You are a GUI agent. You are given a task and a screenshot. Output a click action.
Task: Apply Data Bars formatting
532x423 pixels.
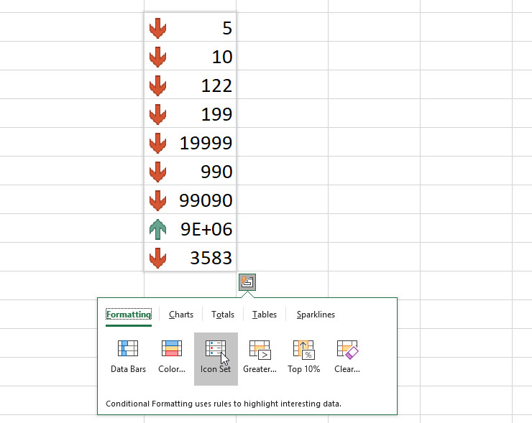(x=128, y=358)
